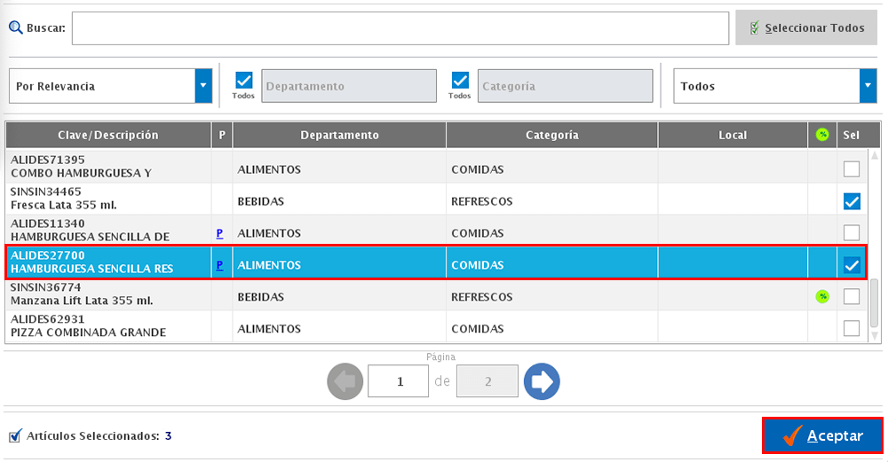Toggle the Todos checkbox beside Departamento
This screenshot has height=462, width=888.
pyautogui.click(x=244, y=81)
